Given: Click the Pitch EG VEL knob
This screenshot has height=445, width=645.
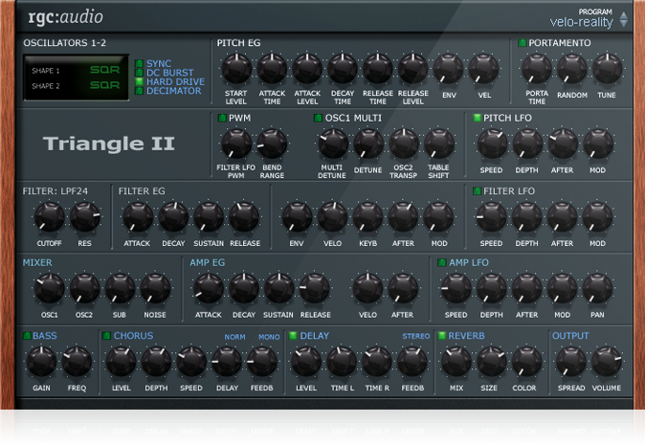Looking at the screenshot, I should tap(484, 69).
